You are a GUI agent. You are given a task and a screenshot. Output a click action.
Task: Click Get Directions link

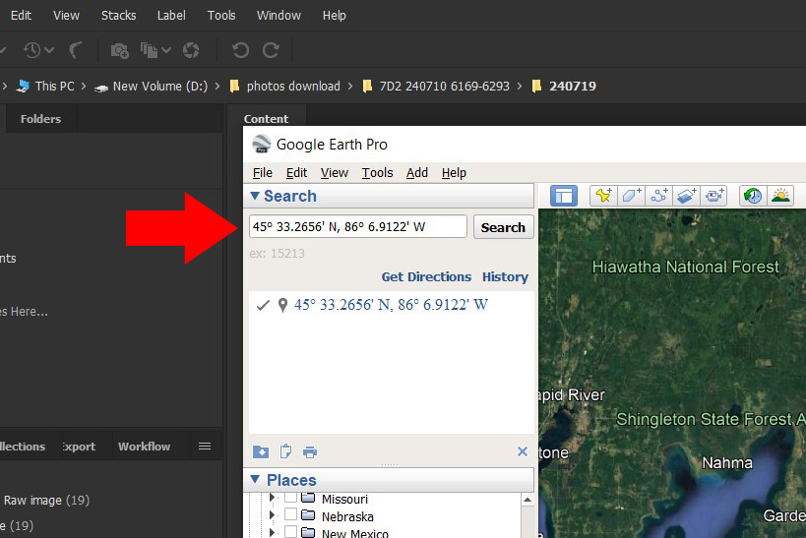pos(426,277)
